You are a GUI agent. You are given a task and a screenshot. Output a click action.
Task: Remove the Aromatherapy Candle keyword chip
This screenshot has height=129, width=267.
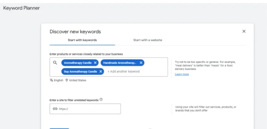point(95,63)
